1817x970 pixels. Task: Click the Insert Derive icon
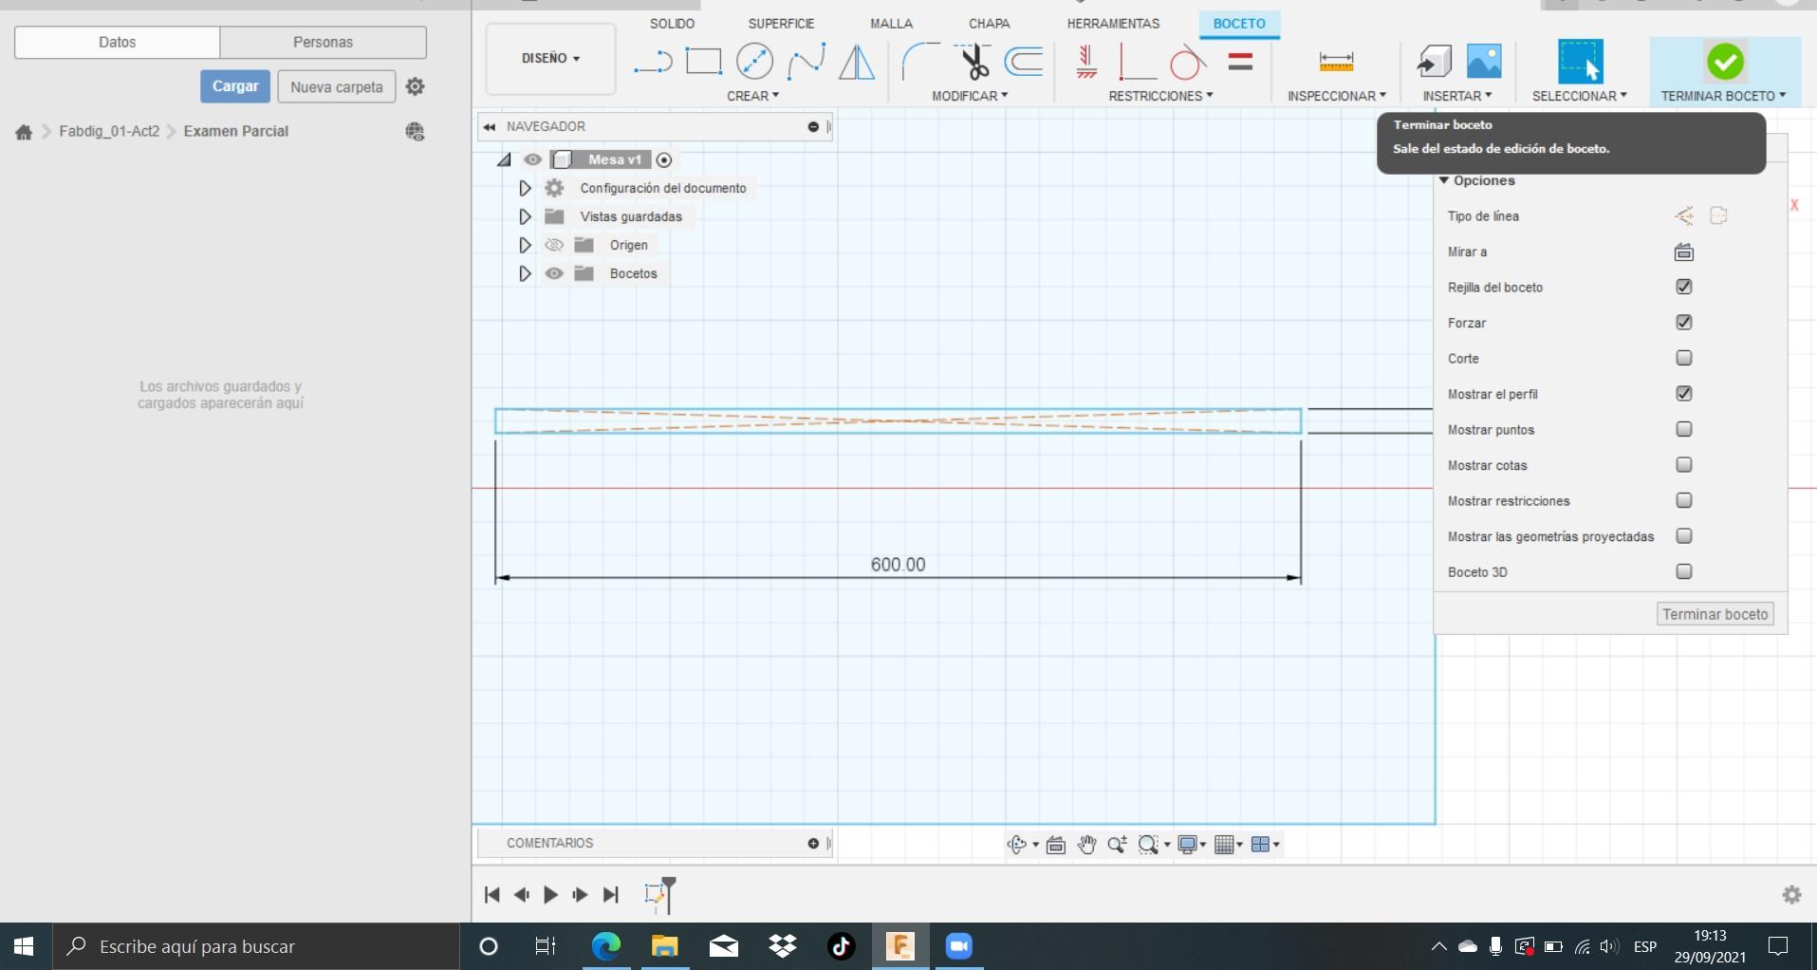click(1434, 62)
